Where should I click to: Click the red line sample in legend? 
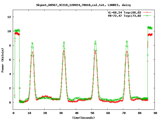click(147, 12)
